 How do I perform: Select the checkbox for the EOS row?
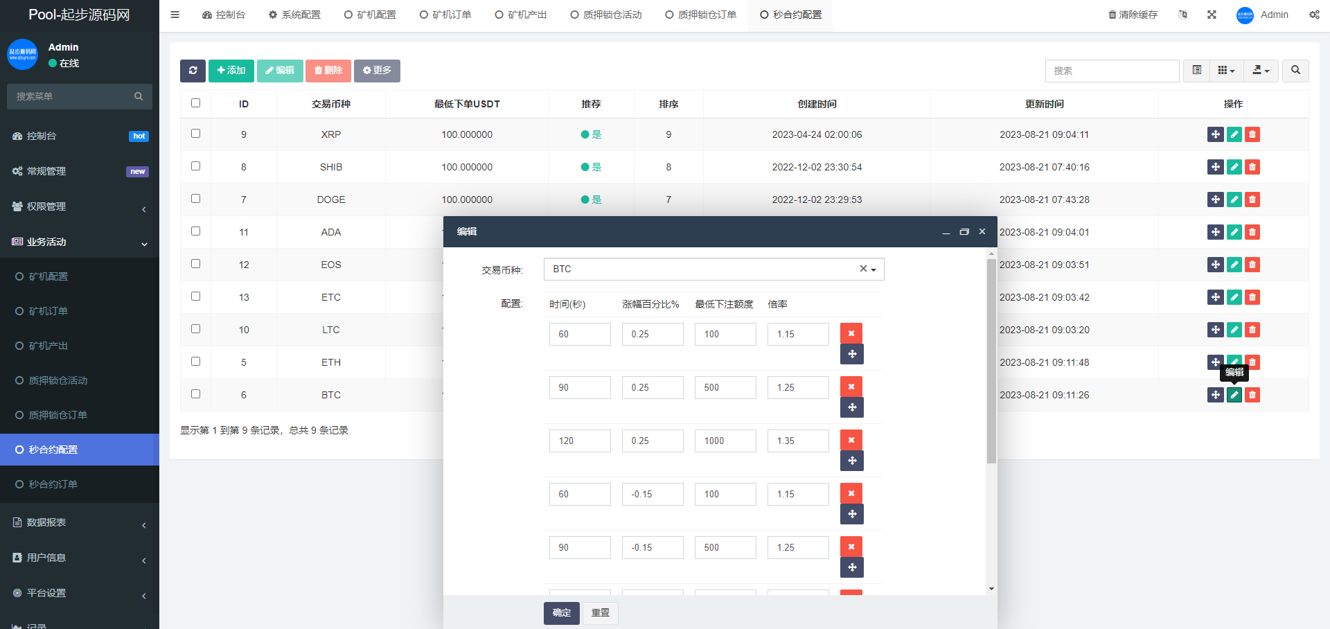pos(195,264)
